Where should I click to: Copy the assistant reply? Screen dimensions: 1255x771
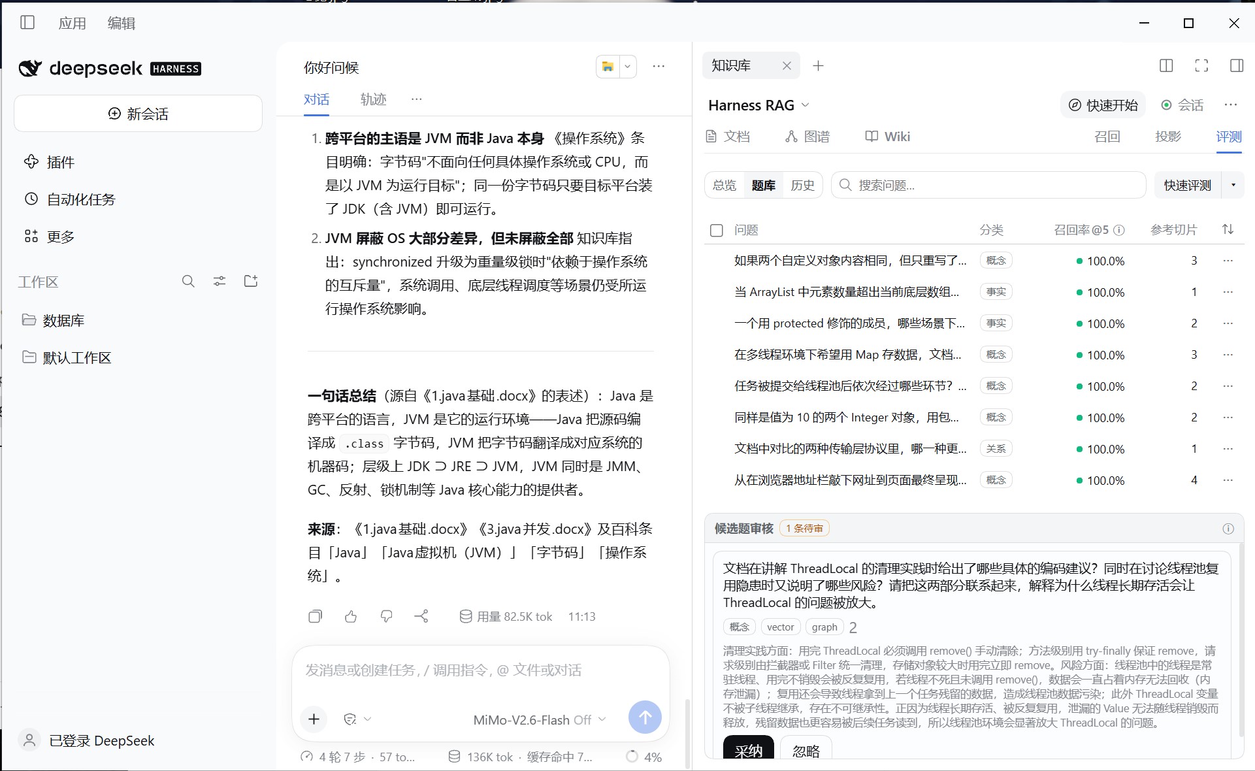[316, 616]
